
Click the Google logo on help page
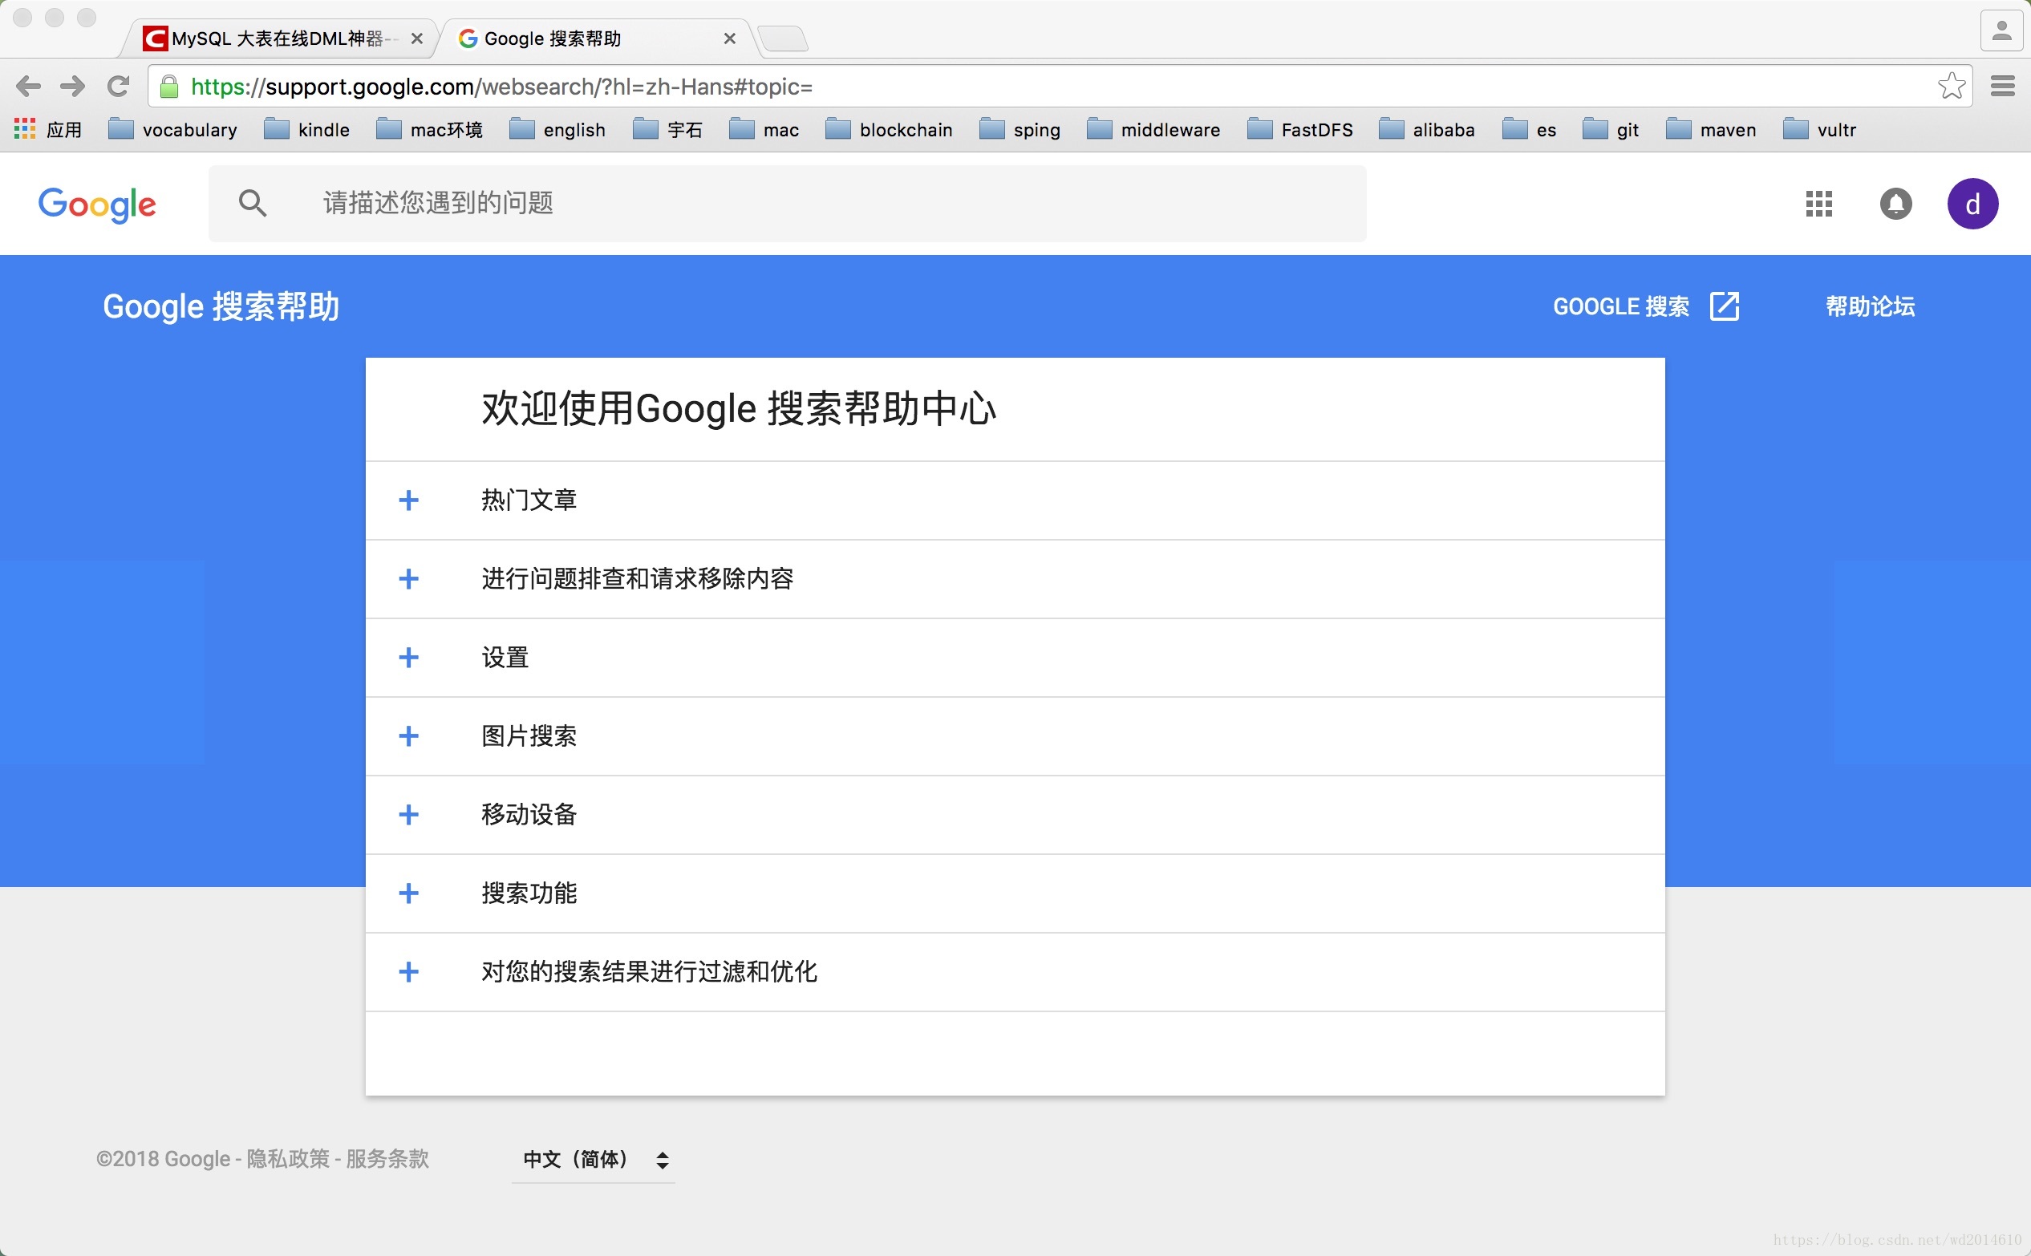pos(97,205)
